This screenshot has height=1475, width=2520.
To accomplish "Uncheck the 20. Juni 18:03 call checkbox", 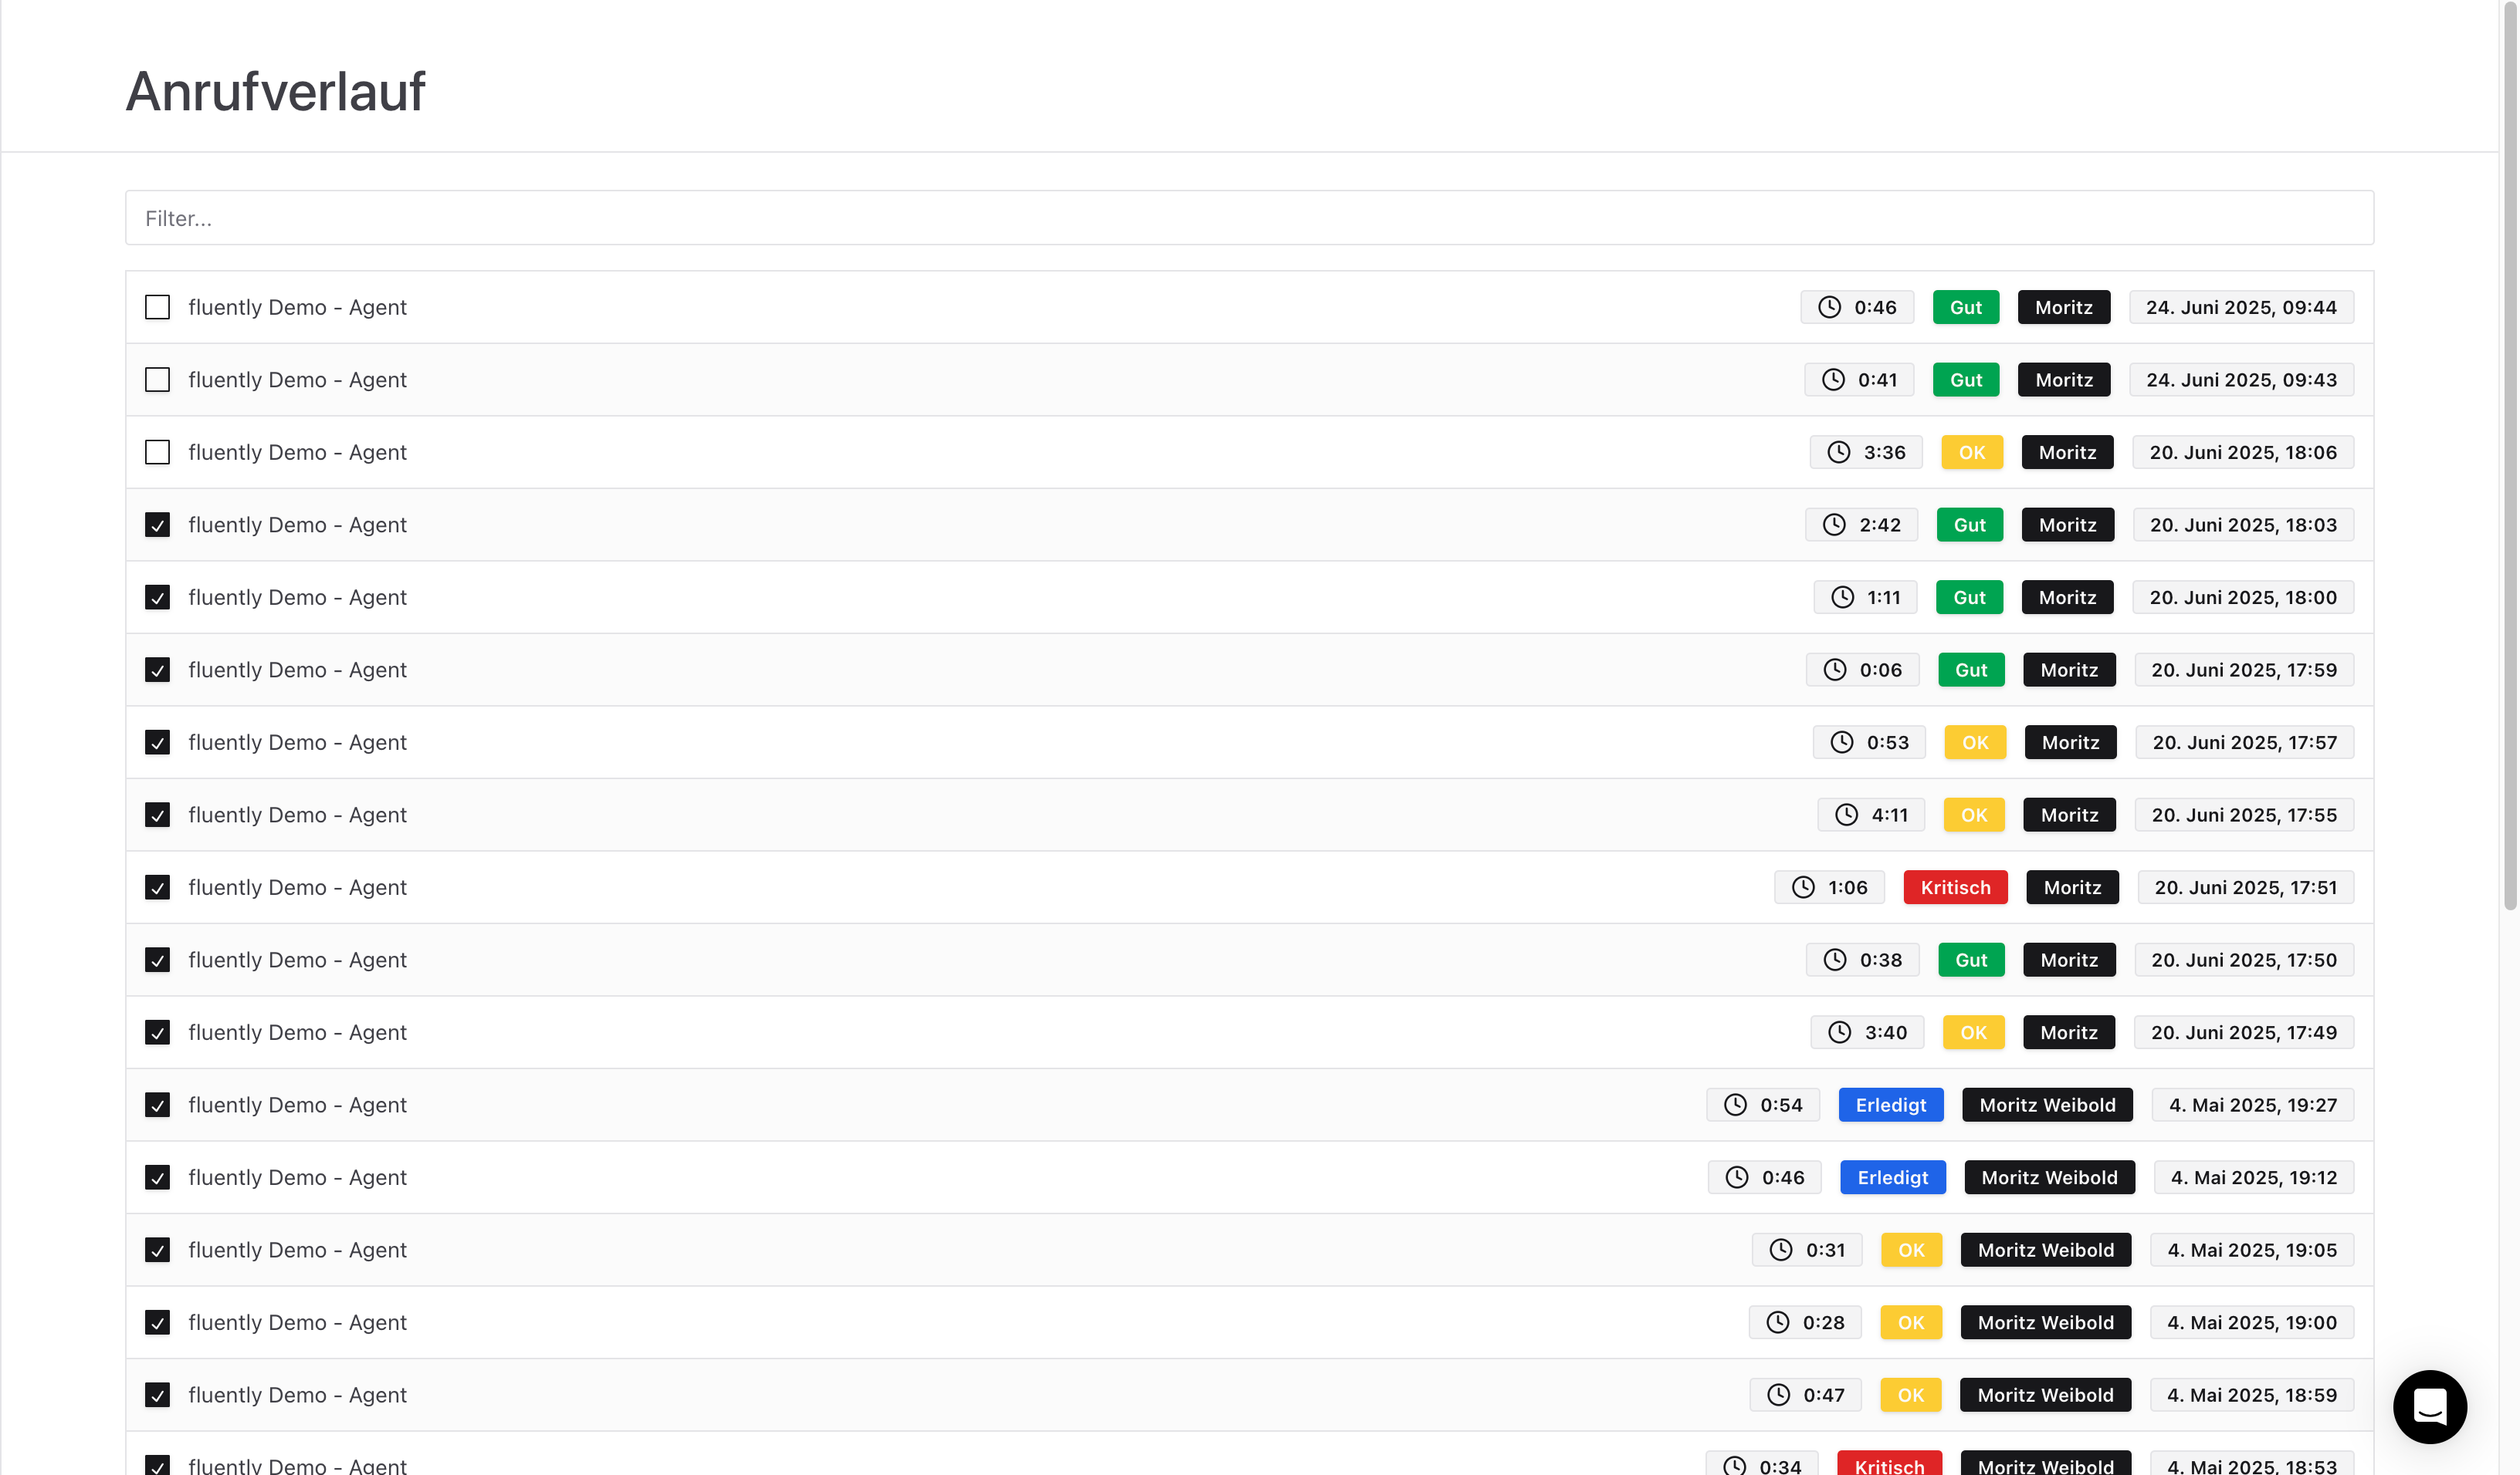I will [157, 525].
